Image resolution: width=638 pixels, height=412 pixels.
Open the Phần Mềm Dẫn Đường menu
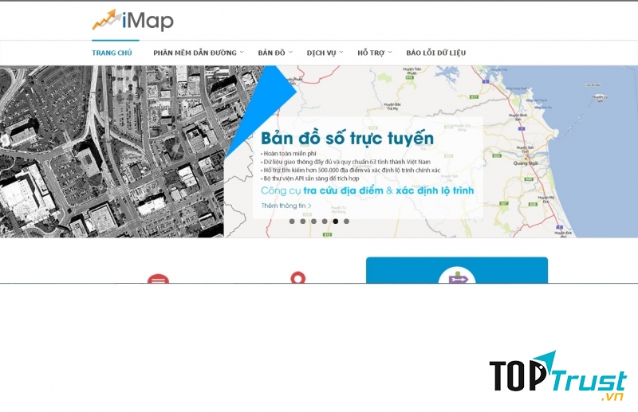(x=195, y=53)
